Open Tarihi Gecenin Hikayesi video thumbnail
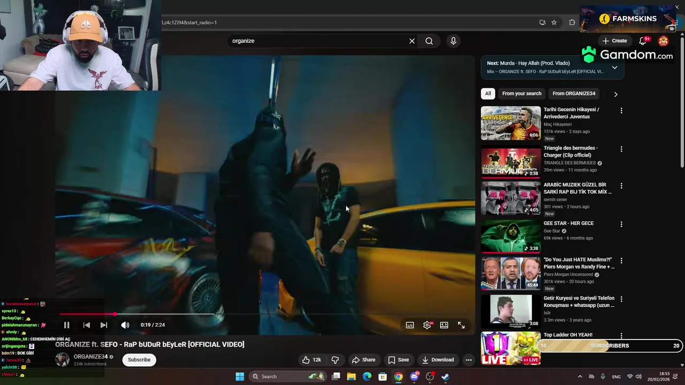The image size is (685, 385). pos(511,123)
